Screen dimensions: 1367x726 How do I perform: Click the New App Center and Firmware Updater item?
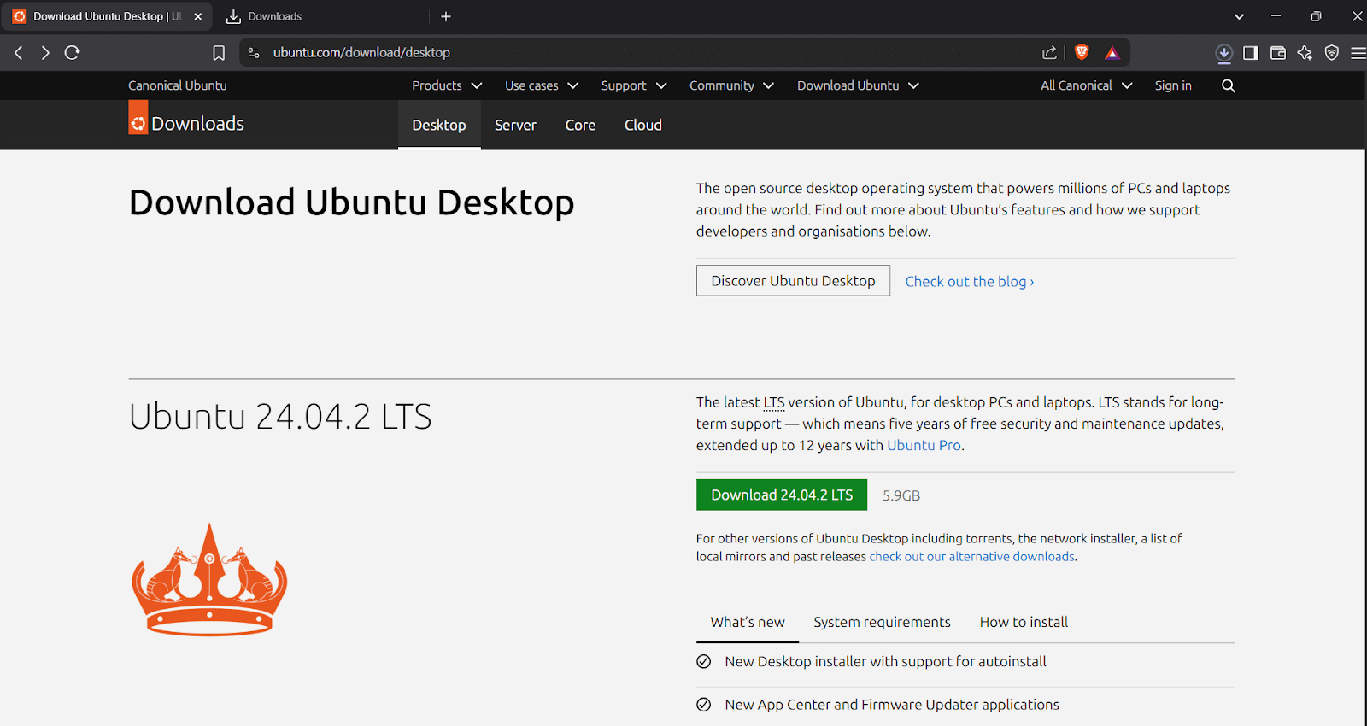point(892,705)
